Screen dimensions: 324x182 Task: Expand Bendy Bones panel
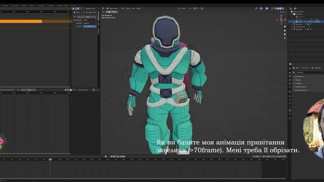point(299,76)
